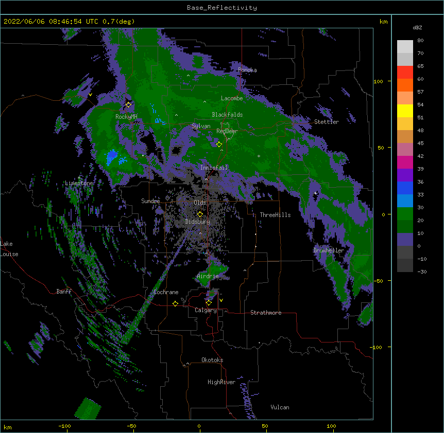Screen dimensions: 444x433
Task: Click the ThreeHills label
Action: coord(275,215)
